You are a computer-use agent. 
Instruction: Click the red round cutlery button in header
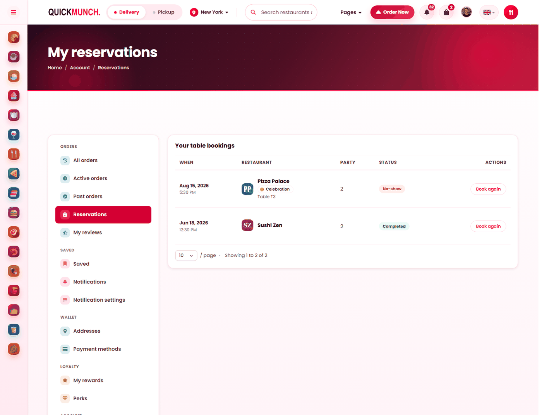coord(511,12)
